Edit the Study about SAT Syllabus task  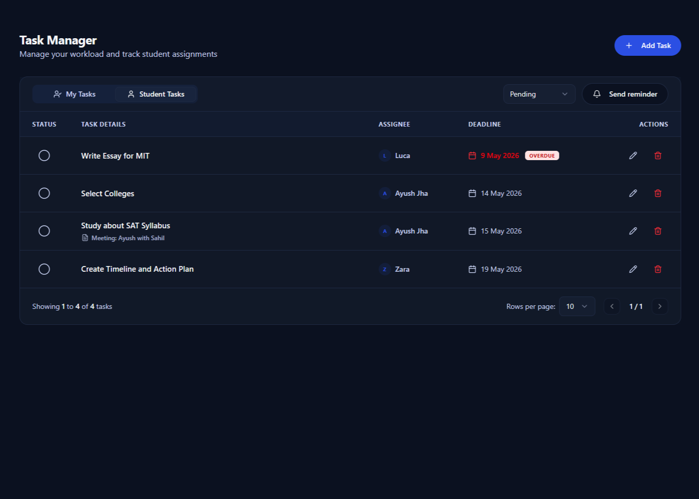tap(633, 231)
